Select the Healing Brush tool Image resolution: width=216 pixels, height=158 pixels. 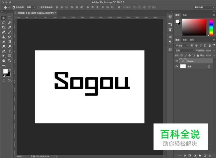point(4,32)
